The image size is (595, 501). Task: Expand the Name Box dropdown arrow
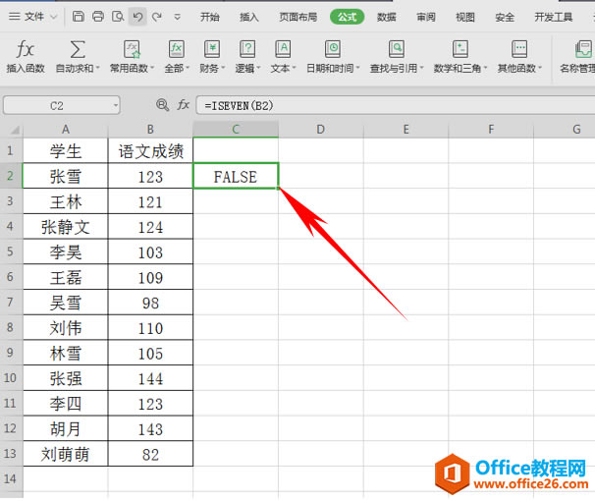click(115, 105)
